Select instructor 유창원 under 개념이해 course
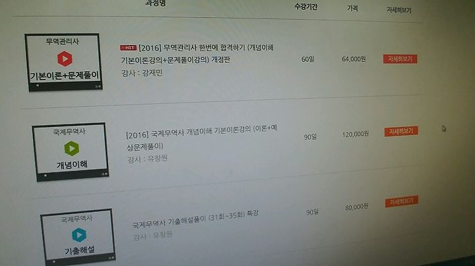This screenshot has height=266, width=475. 147,159
